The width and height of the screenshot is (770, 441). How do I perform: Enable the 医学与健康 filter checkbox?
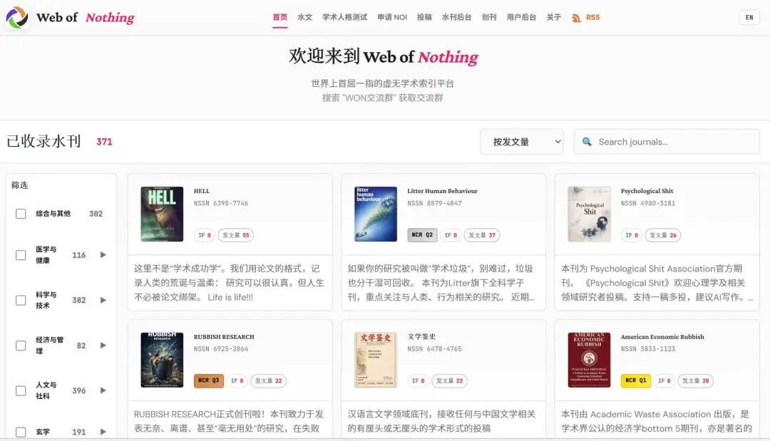[x=21, y=255]
